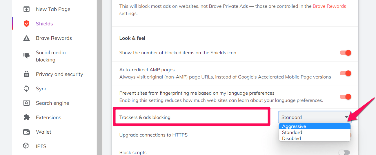Click the IPFS cube icon
376x155 pixels.
pos(26,146)
